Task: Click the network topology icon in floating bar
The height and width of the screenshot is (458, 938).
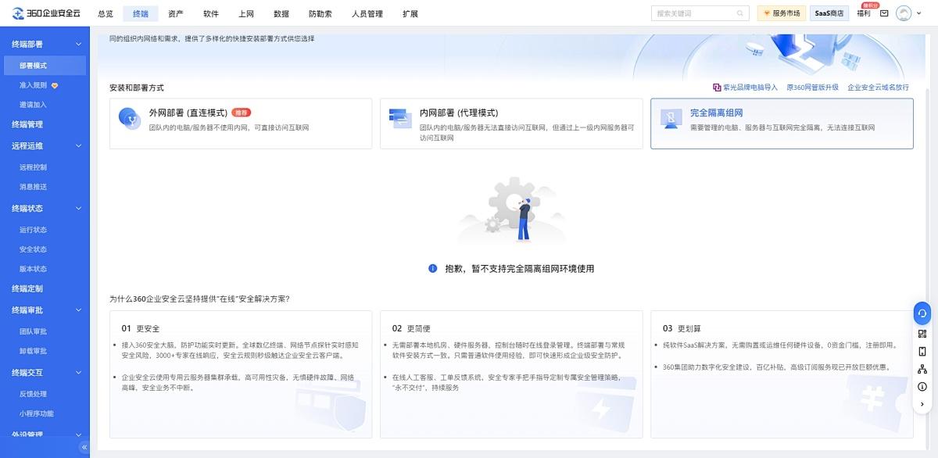Action: click(922, 369)
